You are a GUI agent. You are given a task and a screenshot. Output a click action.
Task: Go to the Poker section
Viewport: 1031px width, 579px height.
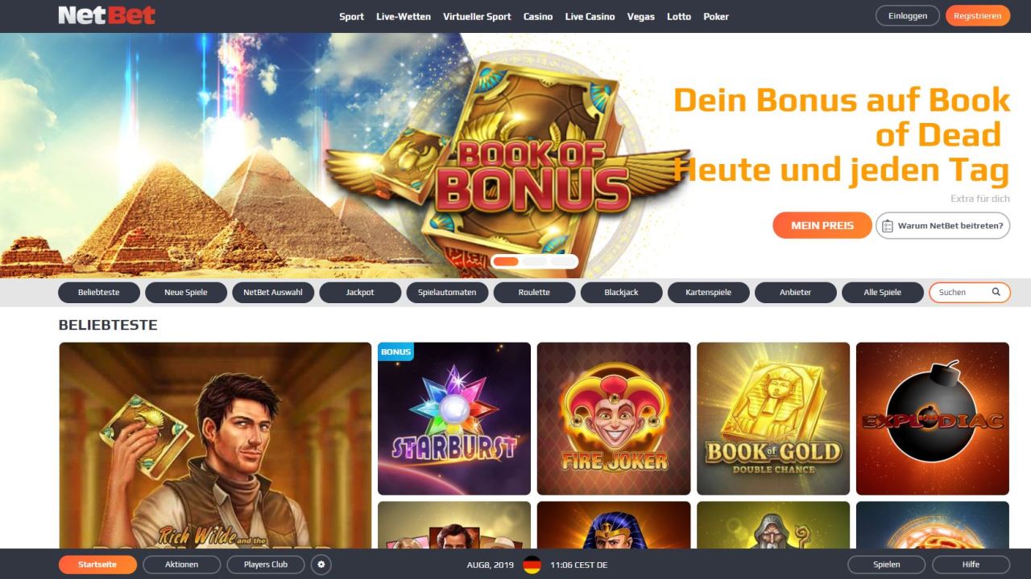coord(716,16)
